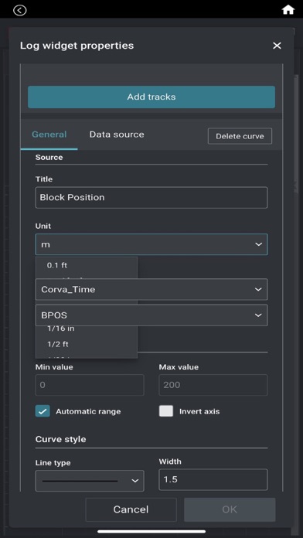Open the Line type dropdown

pos(90,481)
